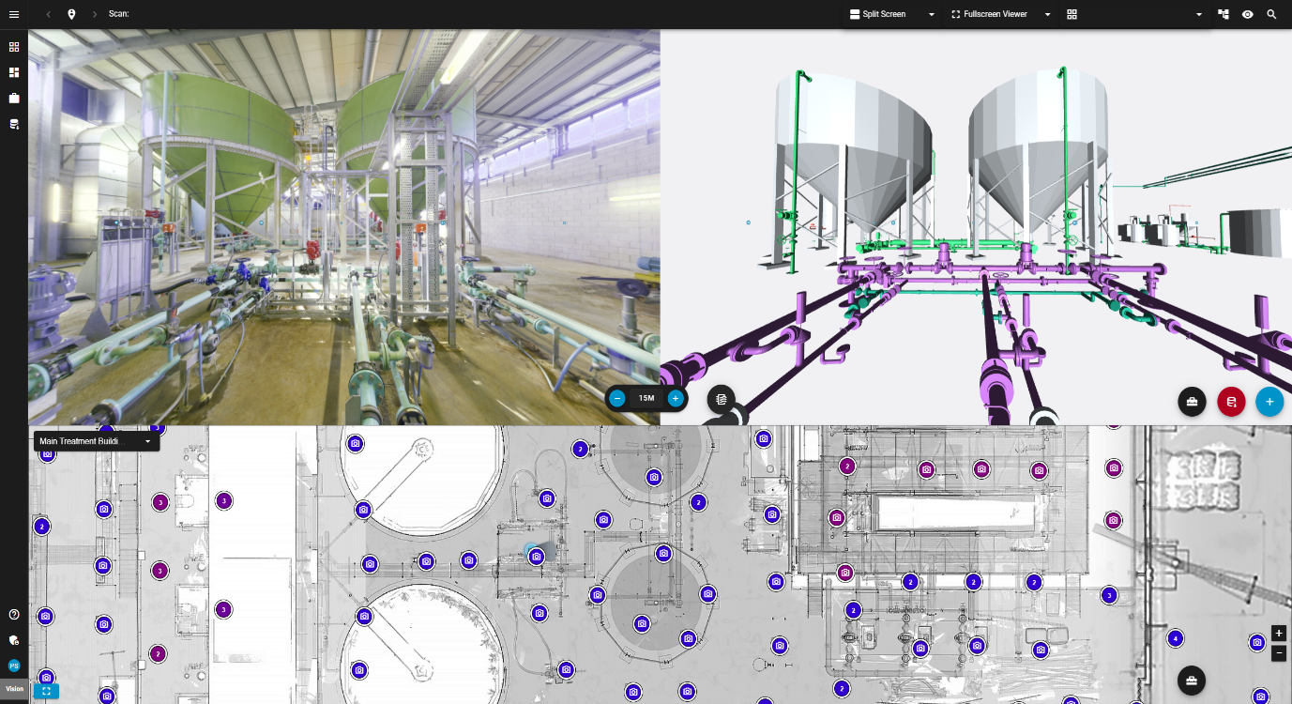Click the briefcase icon in left sidebar
1292x704 pixels.
coord(14,98)
